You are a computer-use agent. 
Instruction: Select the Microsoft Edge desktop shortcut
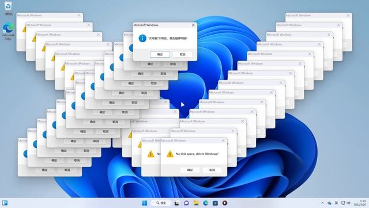tap(8, 31)
